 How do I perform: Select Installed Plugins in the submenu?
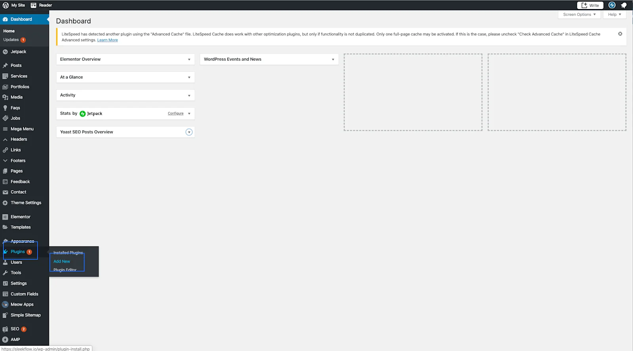[x=68, y=253]
